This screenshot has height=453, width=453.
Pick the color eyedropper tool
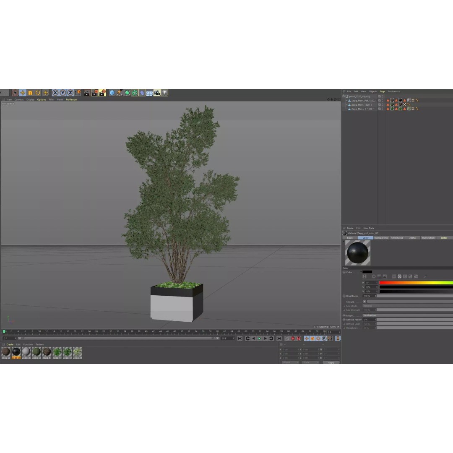click(424, 277)
